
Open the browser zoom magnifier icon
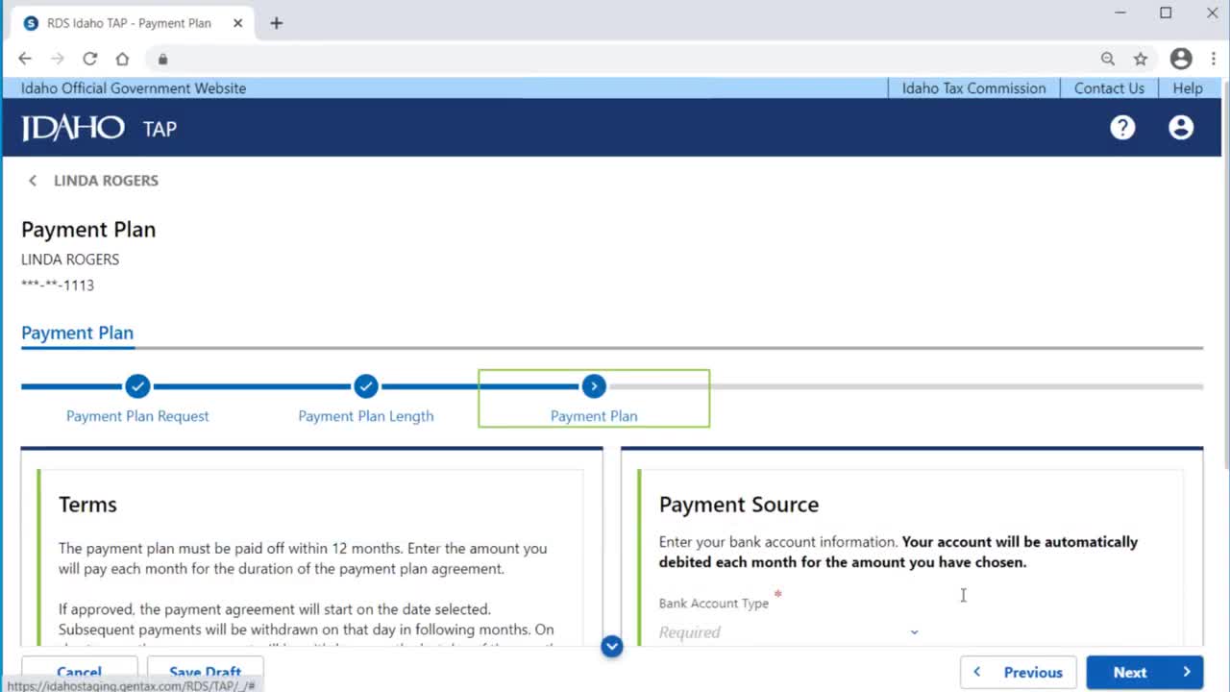pyautogui.click(x=1108, y=59)
